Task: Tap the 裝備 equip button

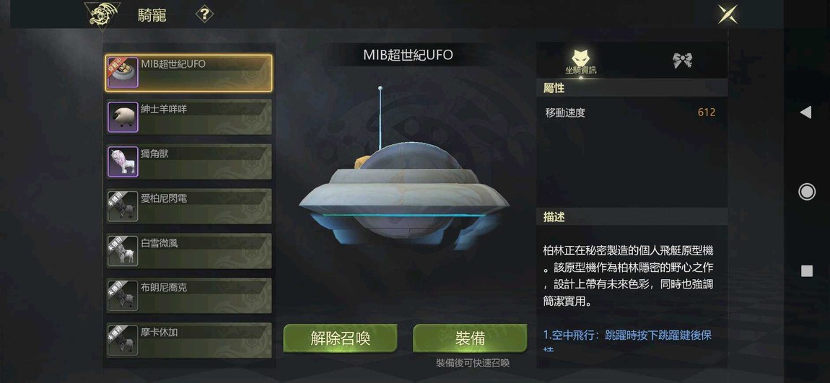Action: tap(470, 338)
